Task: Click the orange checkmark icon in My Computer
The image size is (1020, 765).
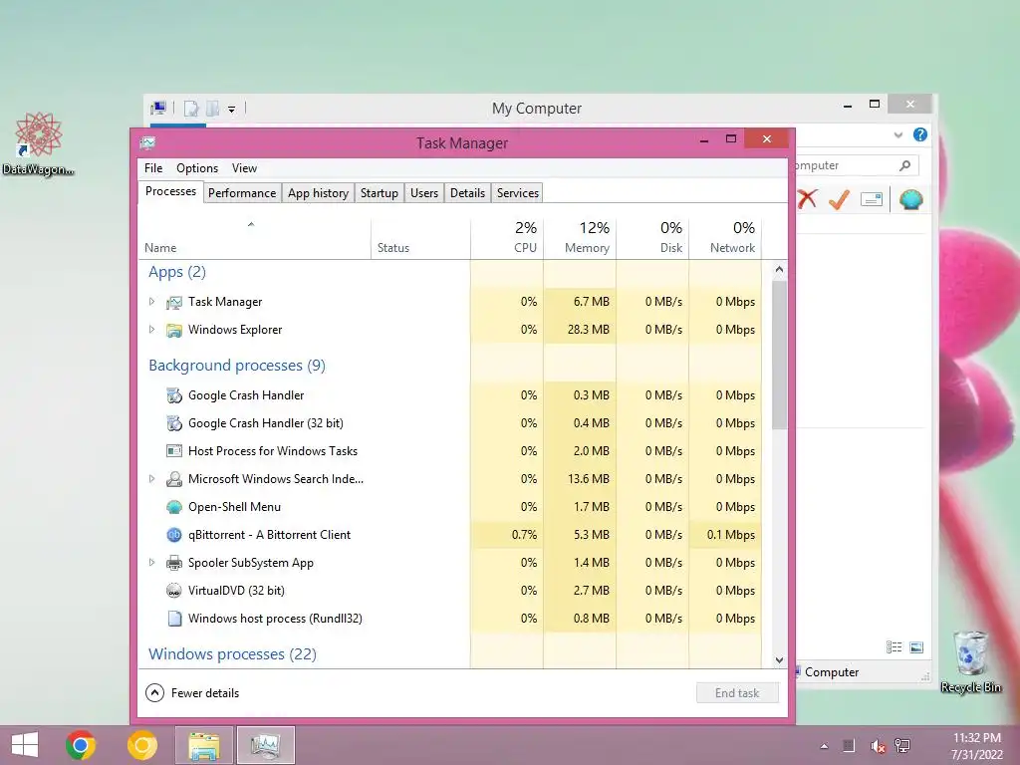Action: [839, 199]
